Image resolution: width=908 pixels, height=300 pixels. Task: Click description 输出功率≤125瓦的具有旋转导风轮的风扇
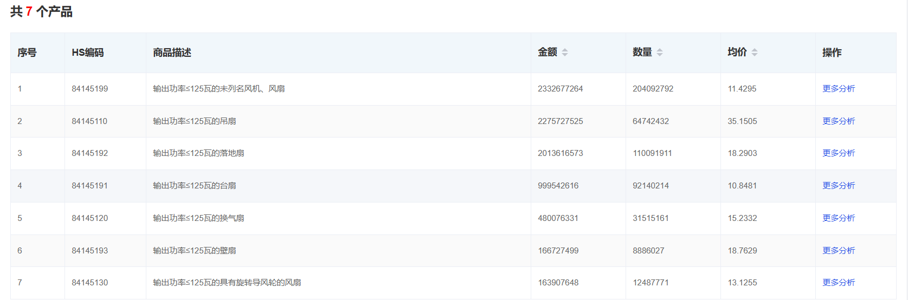tap(227, 283)
